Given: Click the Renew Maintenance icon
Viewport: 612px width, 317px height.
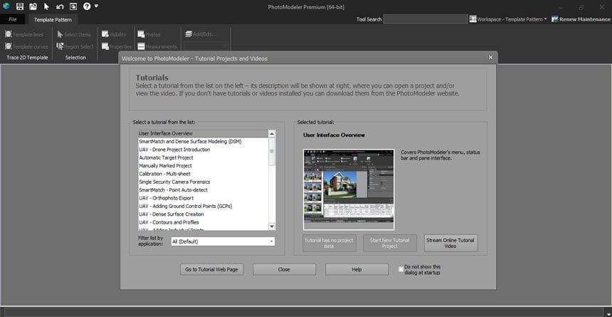Looking at the screenshot, I should click(554, 19).
